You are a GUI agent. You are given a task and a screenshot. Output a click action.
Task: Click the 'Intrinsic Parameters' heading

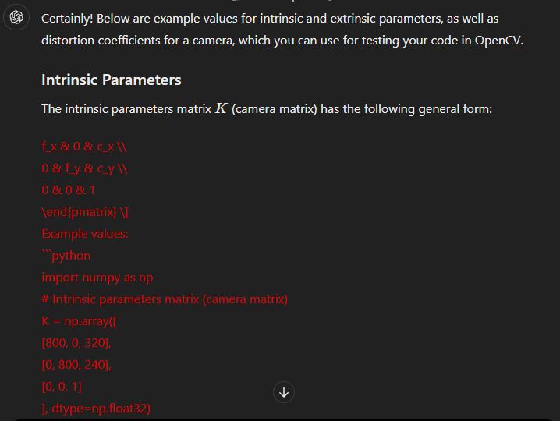pyautogui.click(x=111, y=80)
